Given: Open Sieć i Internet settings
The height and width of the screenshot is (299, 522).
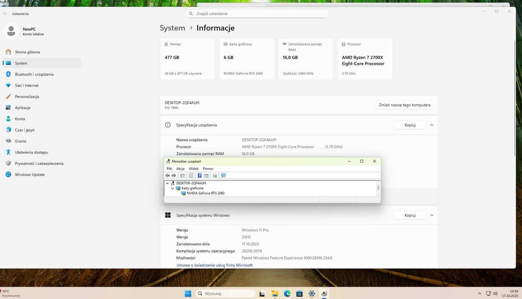Looking at the screenshot, I should pos(42,85).
